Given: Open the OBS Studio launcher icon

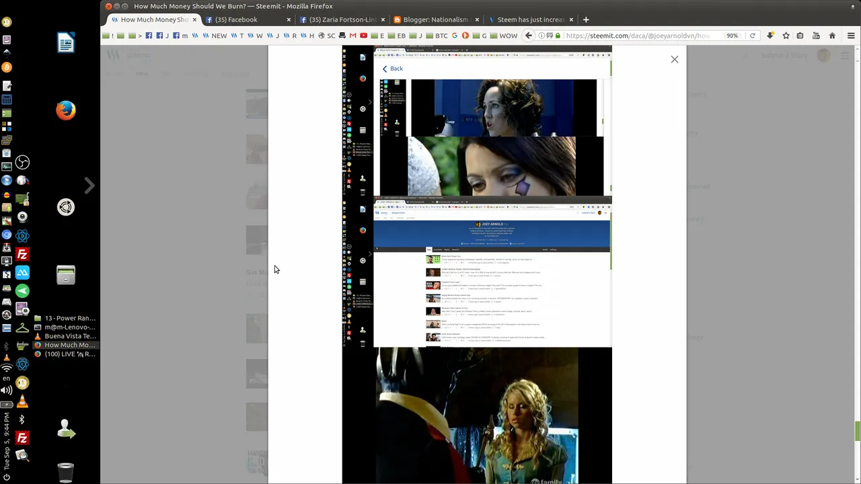Looking at the screenshot, I should [22, 162].
